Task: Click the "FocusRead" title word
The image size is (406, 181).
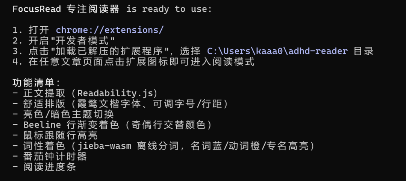Action: 37,9
